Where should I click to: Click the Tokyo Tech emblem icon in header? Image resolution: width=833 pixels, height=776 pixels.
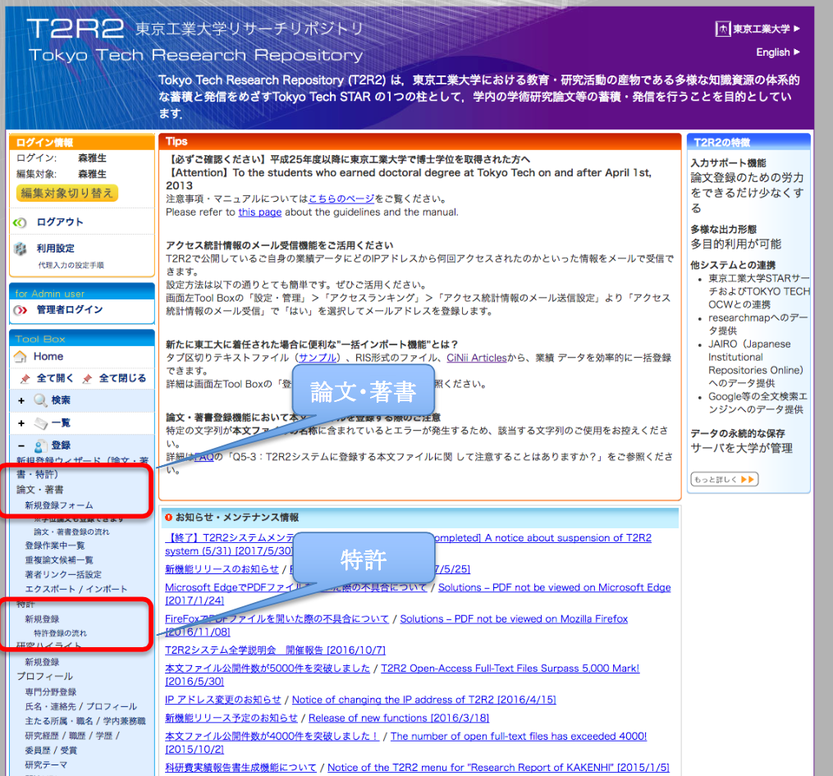click(x=722, y=29)
